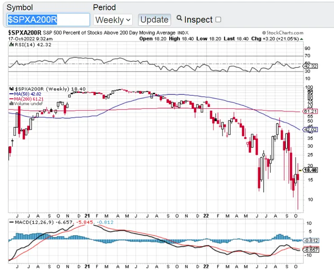Click the date '17-Oct-2022 9:32am'

(x=30, y=39)
